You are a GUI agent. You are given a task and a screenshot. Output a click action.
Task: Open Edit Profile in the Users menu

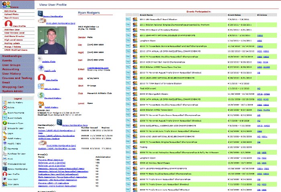pyautogui.click(x=10, y=11)
